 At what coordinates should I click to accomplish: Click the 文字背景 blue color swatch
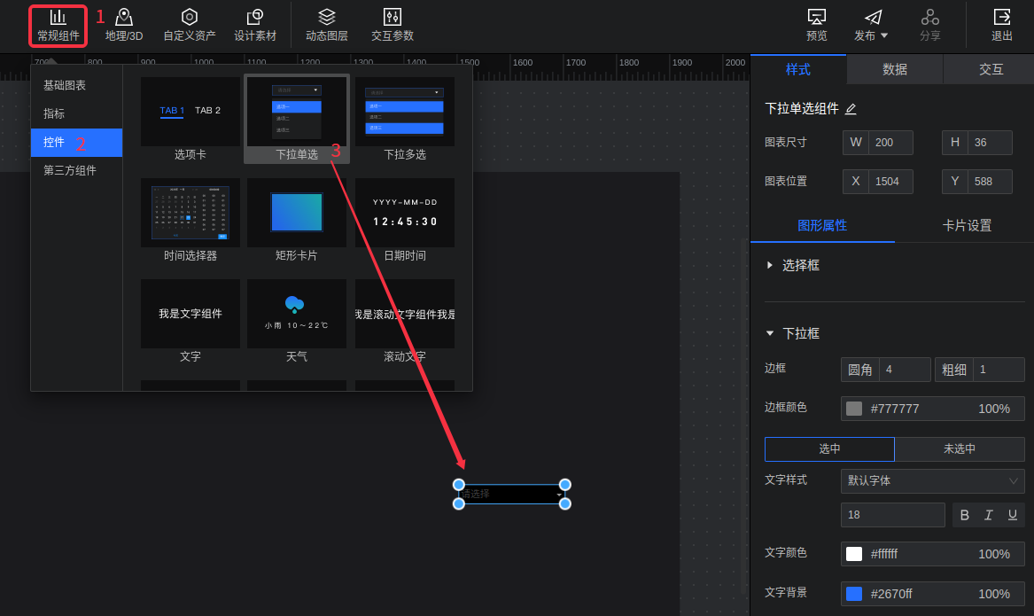coord(854,594)
